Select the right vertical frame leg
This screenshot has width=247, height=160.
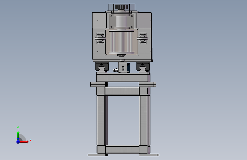coord(143,120)
